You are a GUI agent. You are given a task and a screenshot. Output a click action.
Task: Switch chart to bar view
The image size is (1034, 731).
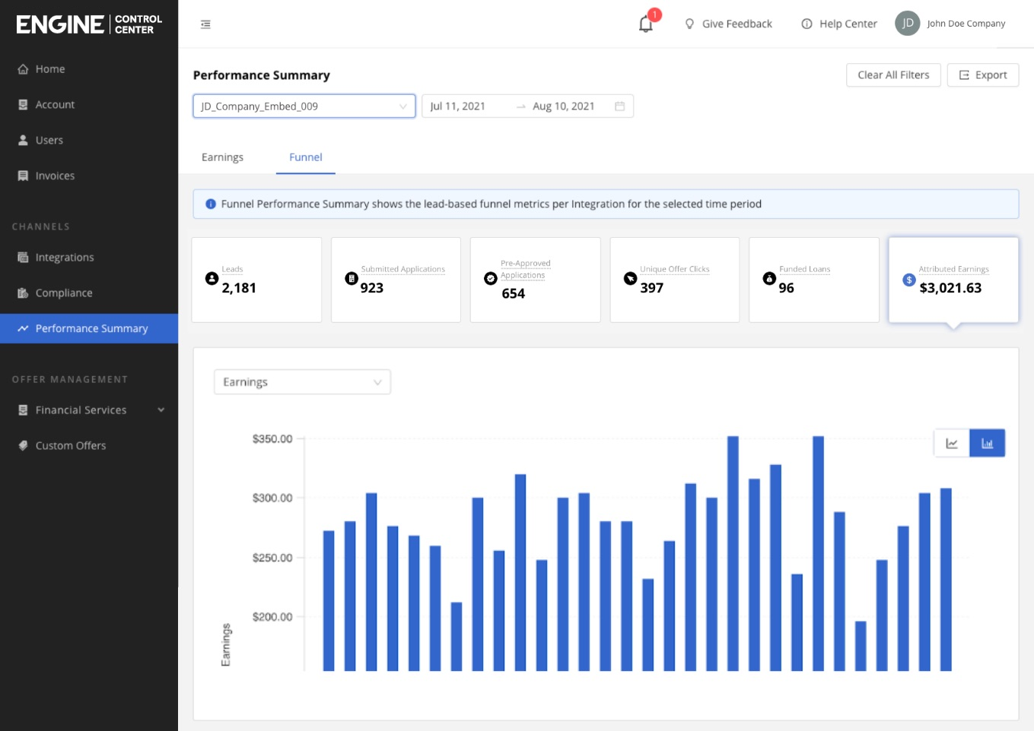(x=987, y=443)
